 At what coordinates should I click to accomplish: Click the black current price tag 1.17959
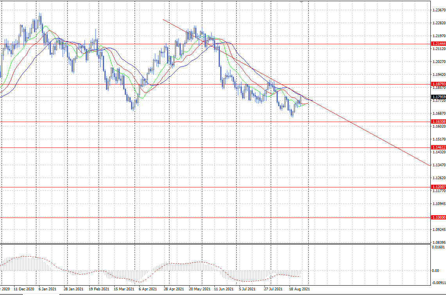pos(439,97)
